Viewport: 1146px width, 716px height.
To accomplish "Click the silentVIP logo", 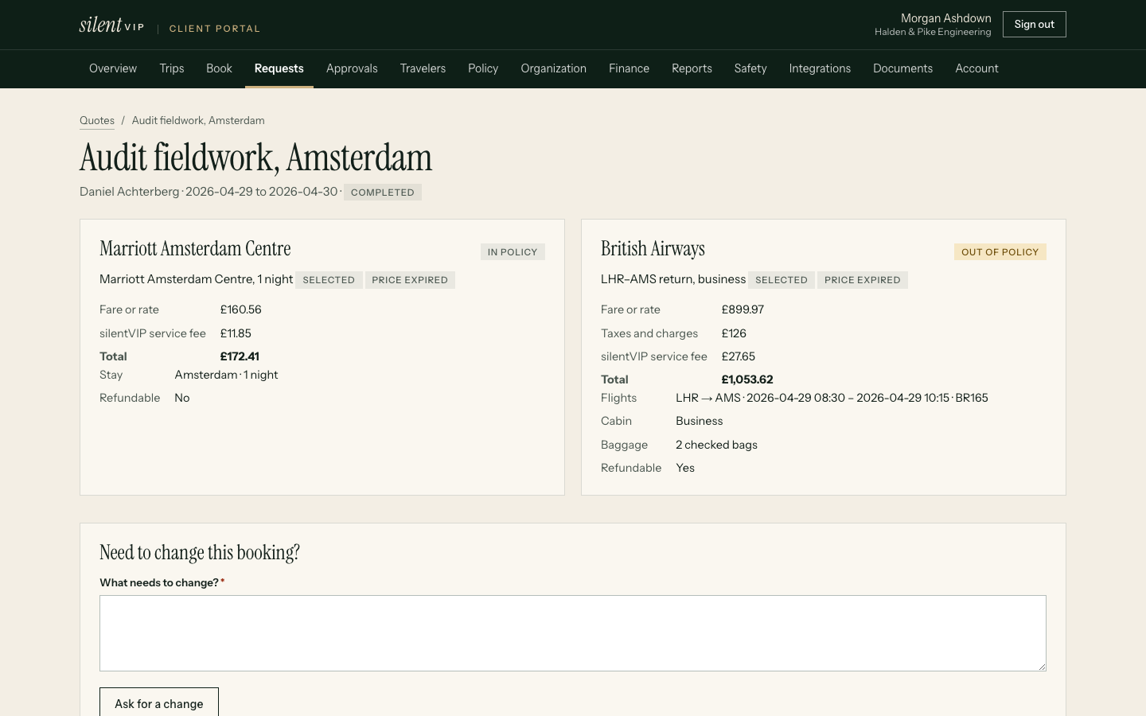I will pyautogui.click(x=111, y=25).
